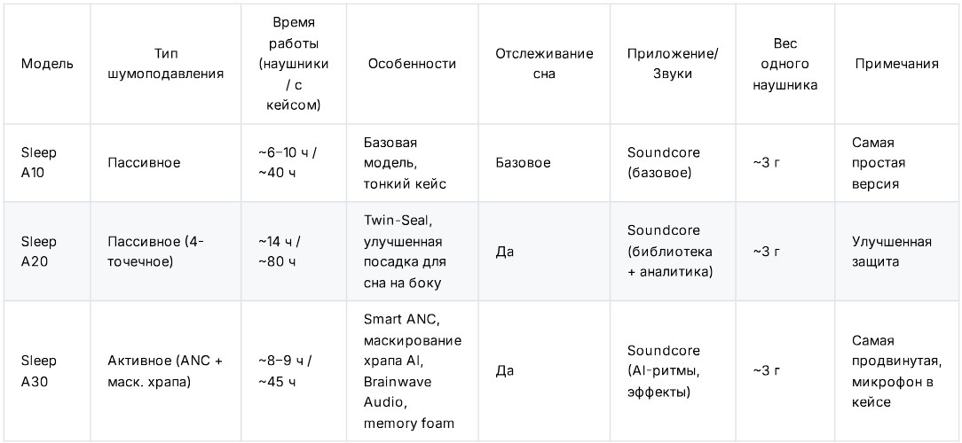Select the "~14 ч / ~80 ч" cell

pyautogui.click(x=288, y=252)
